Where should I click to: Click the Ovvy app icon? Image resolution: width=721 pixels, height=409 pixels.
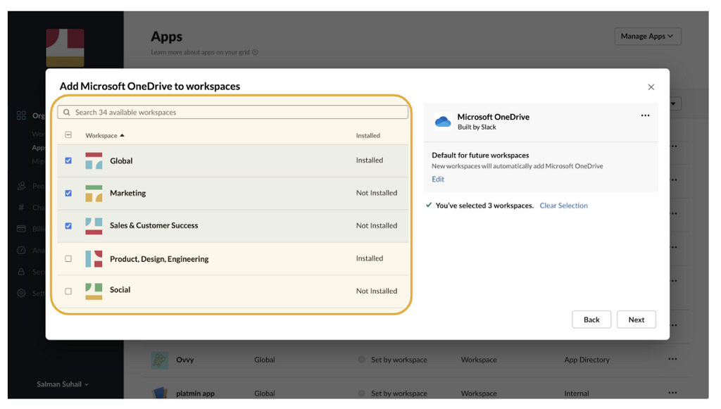coord(160,360)
